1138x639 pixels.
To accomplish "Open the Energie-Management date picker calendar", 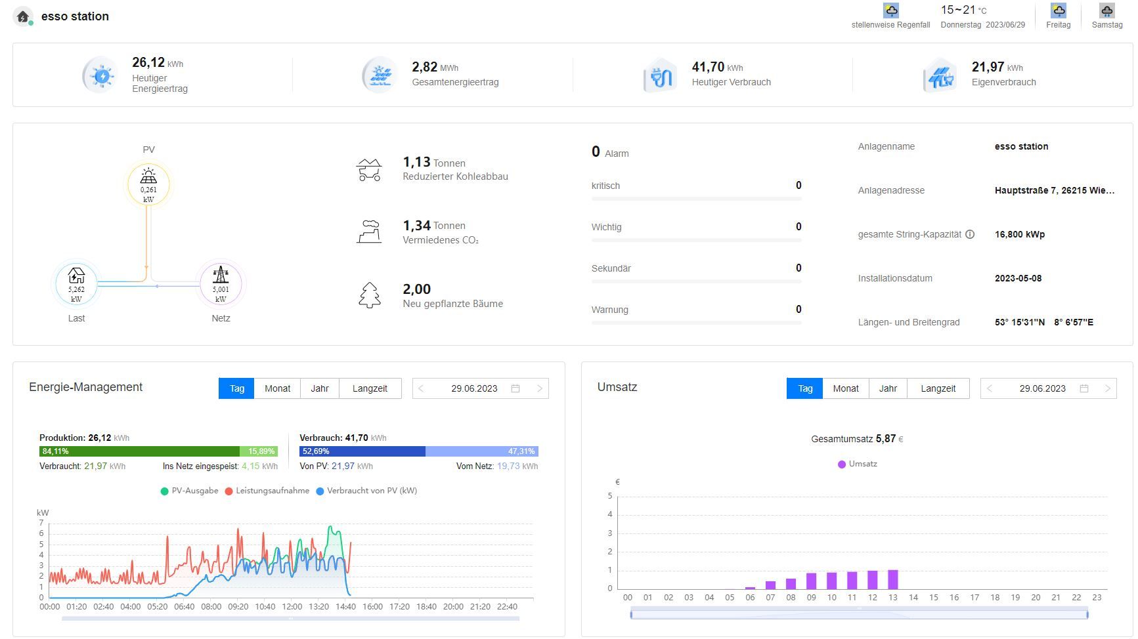I will [515, 388].
